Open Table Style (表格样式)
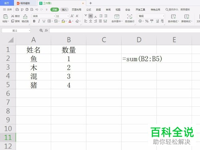 click(187, 18)
